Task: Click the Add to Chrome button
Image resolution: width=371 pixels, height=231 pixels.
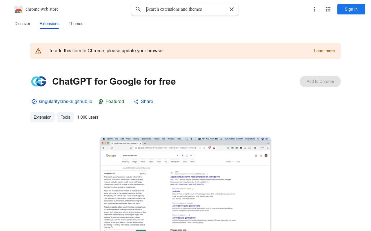Action: [x=320, y=81]
